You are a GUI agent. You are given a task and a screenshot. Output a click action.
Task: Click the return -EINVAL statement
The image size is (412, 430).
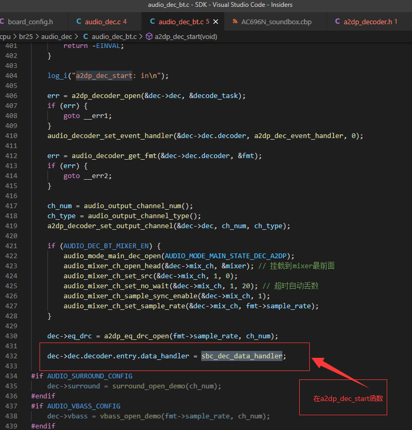(94, 46)
